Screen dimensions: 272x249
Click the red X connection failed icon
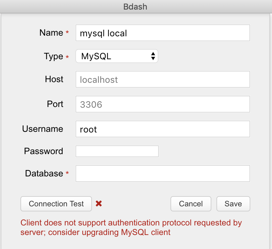tap(99, 203)
